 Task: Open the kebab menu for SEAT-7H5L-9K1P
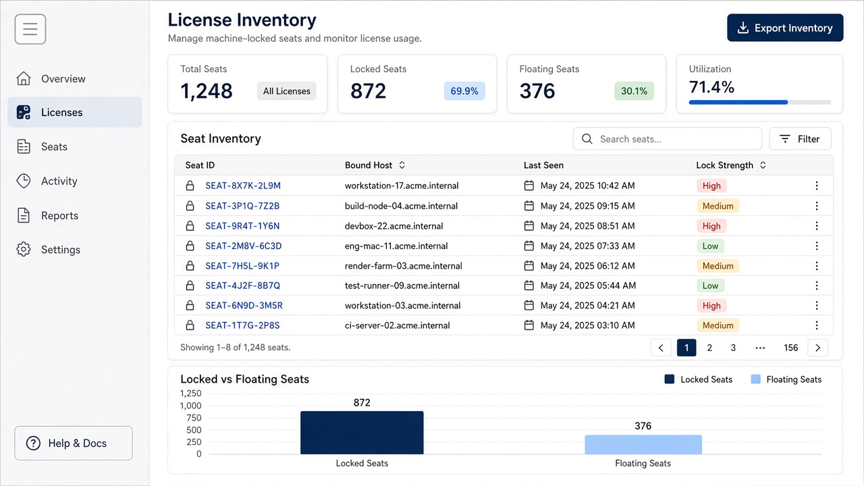click(817, 266)
